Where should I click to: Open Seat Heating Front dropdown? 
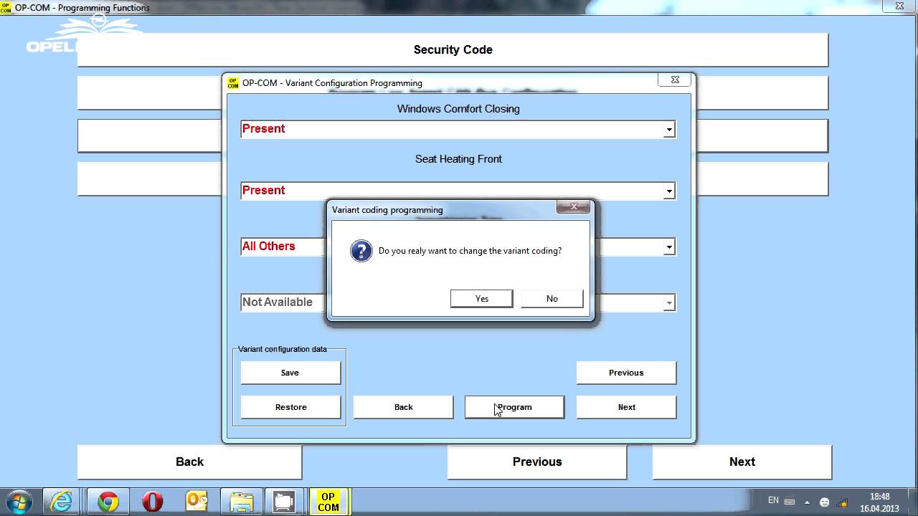coord(668,191)
